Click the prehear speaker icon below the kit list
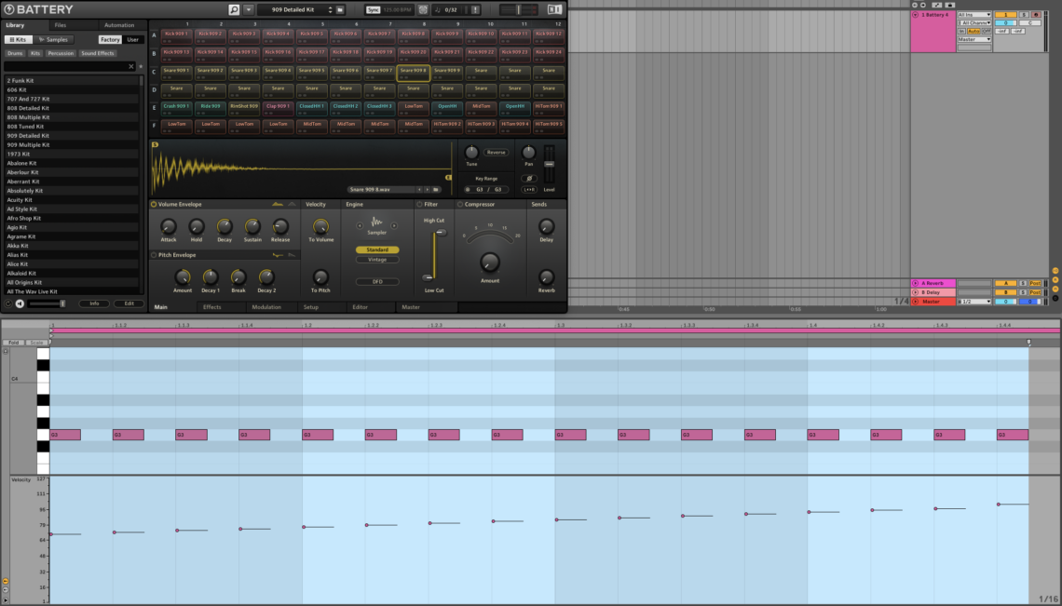 20,303
